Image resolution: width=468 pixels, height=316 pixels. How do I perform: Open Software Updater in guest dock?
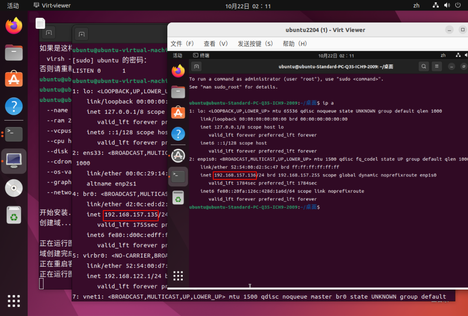[178, 155]
